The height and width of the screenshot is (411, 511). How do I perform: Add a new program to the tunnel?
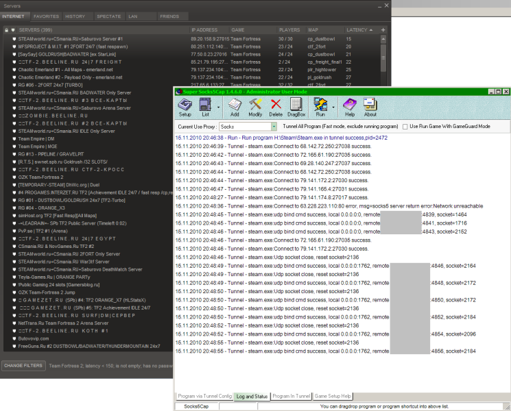pos(235,108)
